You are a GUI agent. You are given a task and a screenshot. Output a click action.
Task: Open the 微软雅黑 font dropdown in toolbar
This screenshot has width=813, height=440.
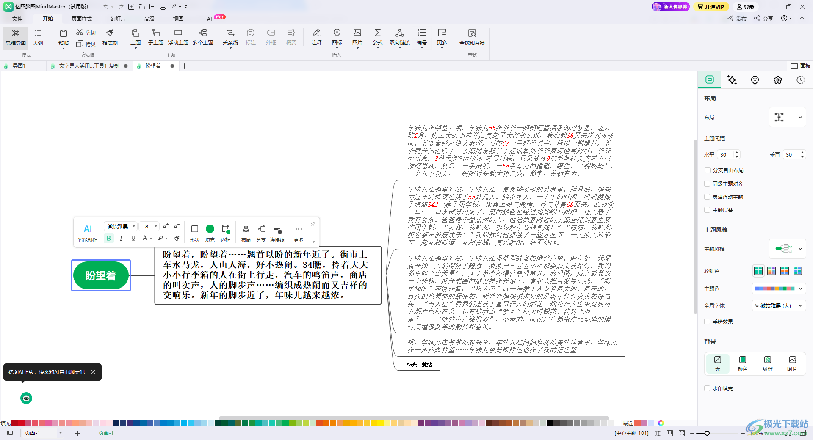[x=121, y=226]
